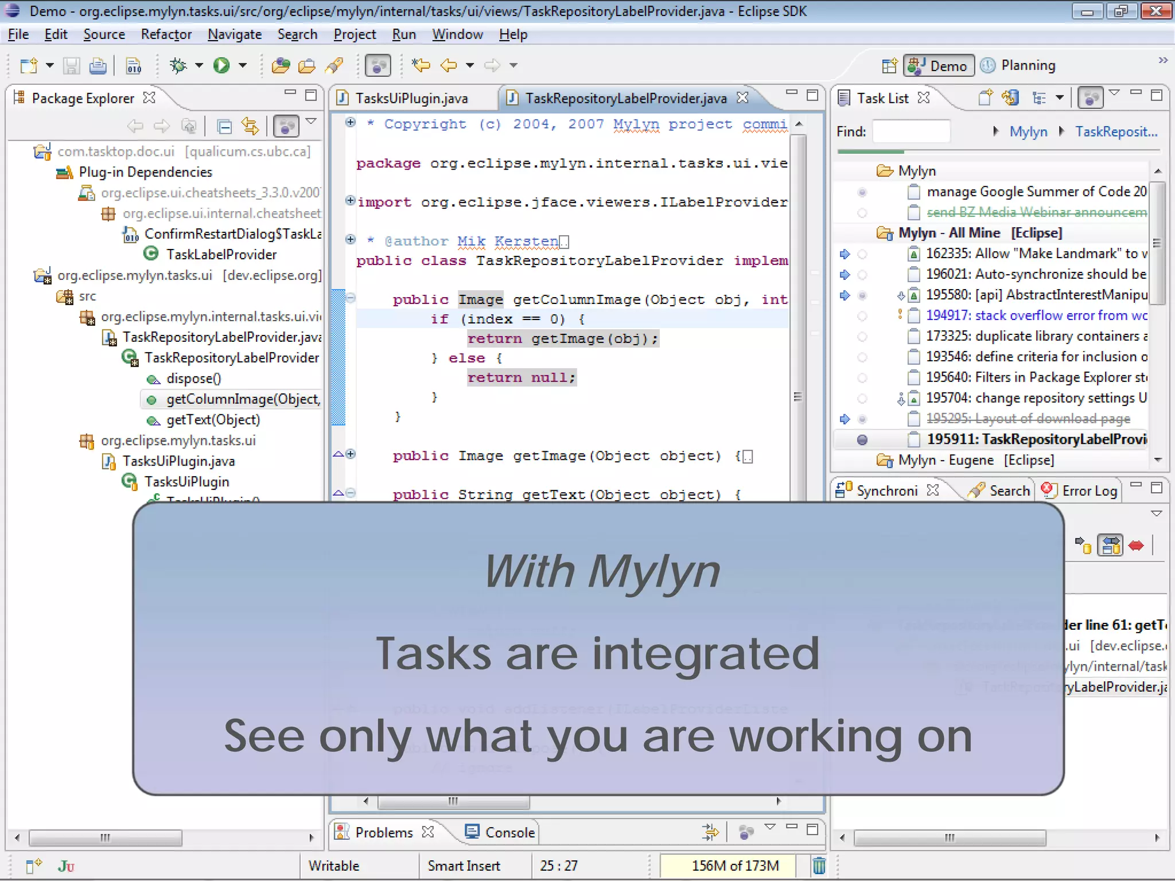
Task: Click the Task List vertical scrollbar thumb
Action: (x=1157, y=243)
